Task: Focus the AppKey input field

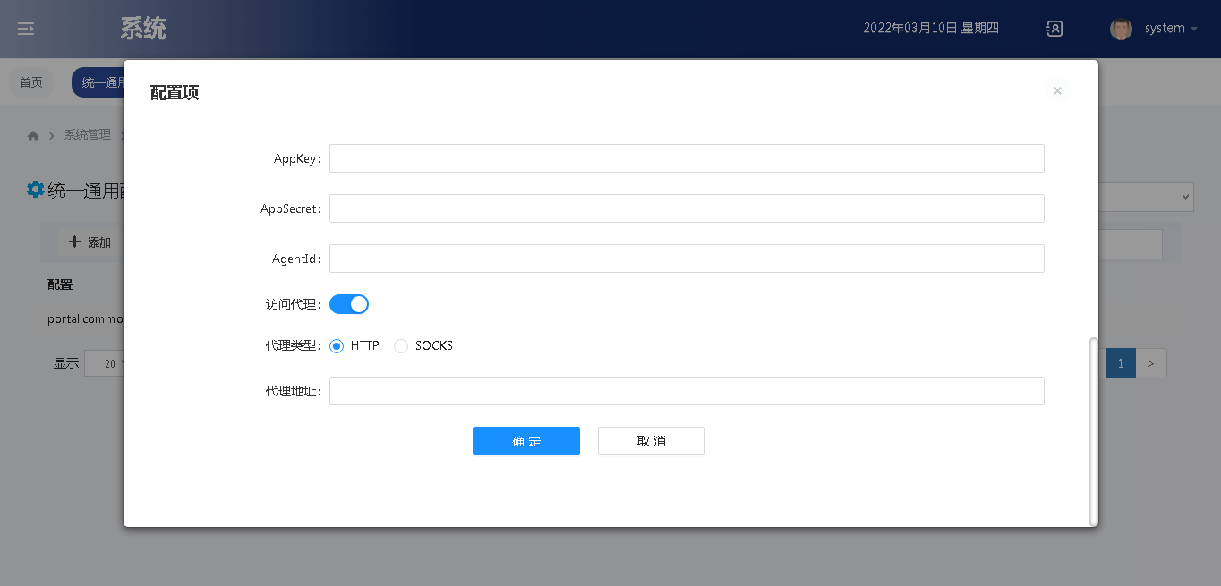Action: tap(686, 158)
